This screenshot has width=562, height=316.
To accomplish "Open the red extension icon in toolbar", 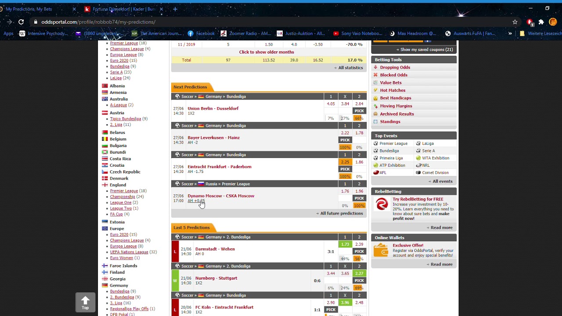I will click(530, 22).
